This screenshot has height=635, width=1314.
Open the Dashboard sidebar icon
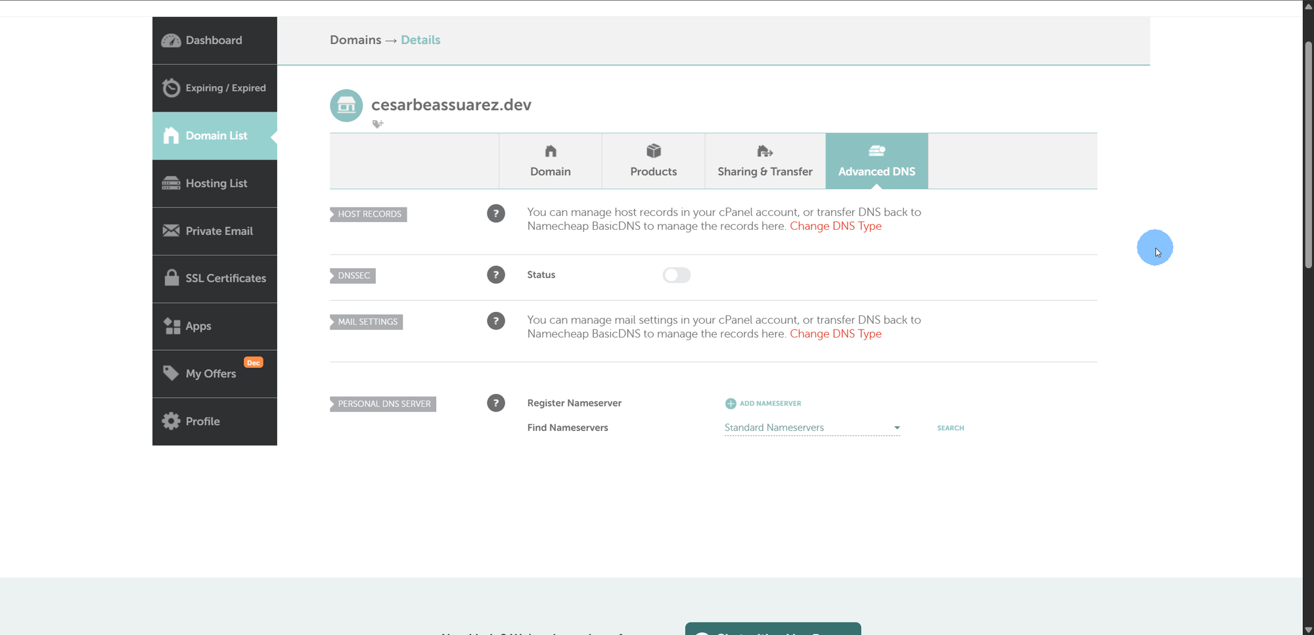(x=171, y=40)
